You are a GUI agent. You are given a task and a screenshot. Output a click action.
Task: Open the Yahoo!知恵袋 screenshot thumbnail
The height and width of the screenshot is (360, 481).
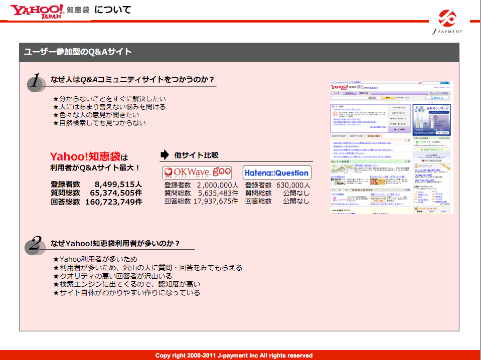coord(391,147)
